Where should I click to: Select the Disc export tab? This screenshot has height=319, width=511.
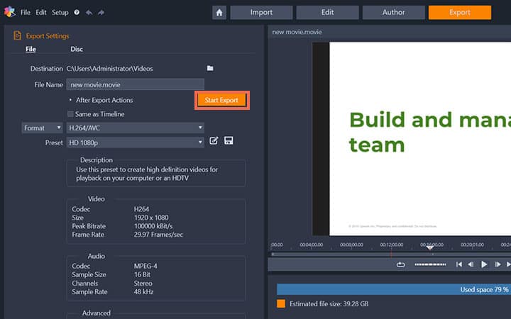tap(77, 49)
